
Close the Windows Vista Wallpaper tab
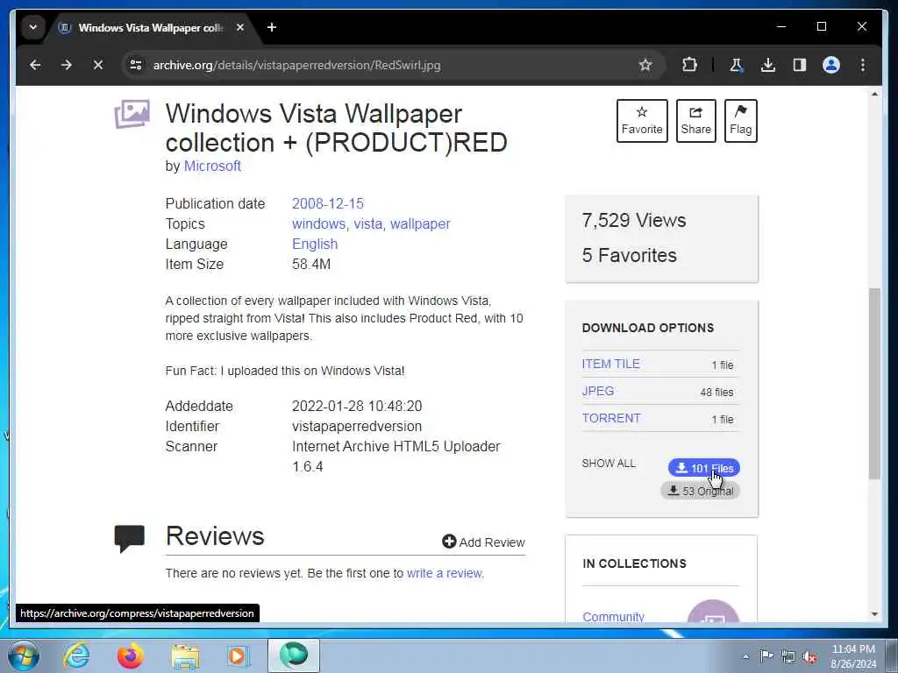240,27
